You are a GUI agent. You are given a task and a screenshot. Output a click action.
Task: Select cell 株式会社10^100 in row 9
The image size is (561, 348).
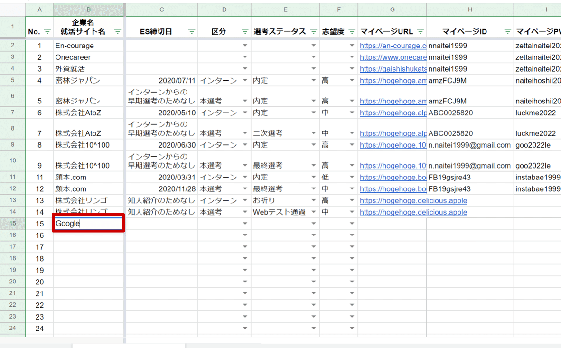tap(88, 145)
